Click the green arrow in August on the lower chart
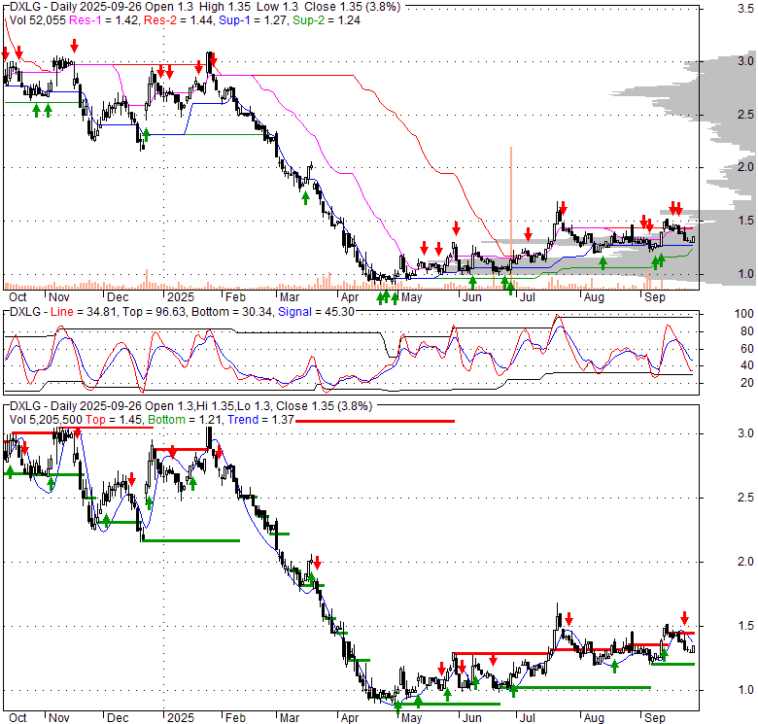The width and height of the screenshot is (758, 724). point(614,667)
